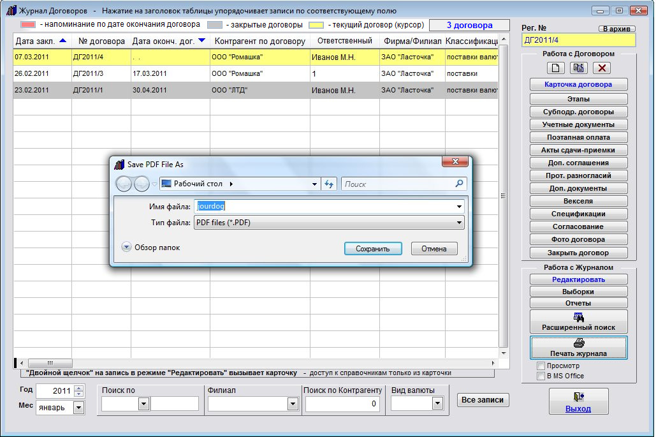Sort table by № договора column header
This screenshot has width=656, height=437.
[101, 41]
